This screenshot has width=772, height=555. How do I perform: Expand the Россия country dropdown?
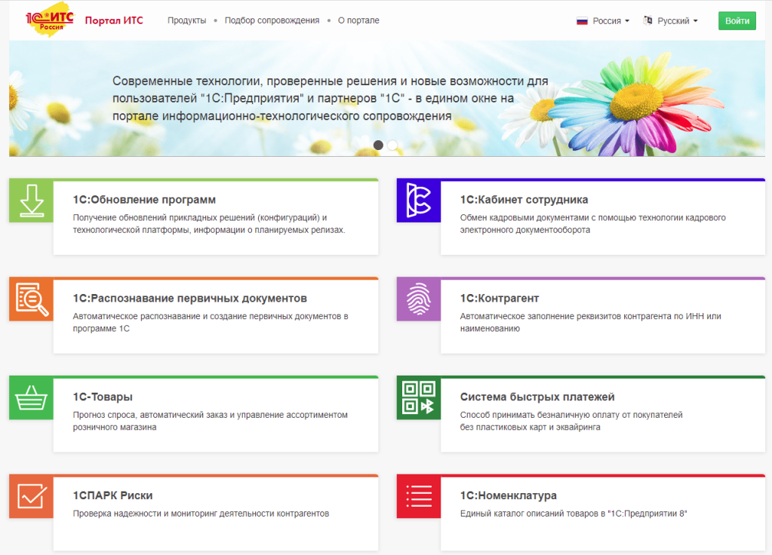603,21
